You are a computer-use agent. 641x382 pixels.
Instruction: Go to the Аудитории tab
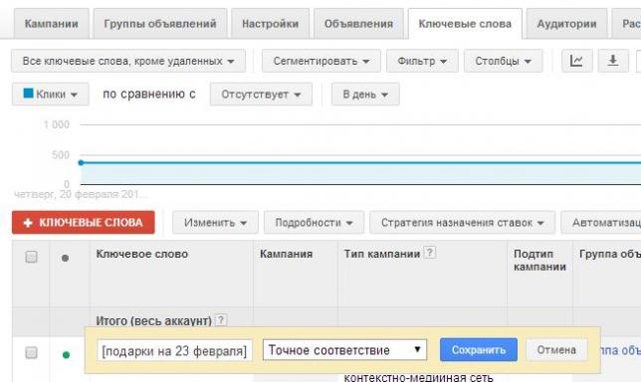coord(566,24)
